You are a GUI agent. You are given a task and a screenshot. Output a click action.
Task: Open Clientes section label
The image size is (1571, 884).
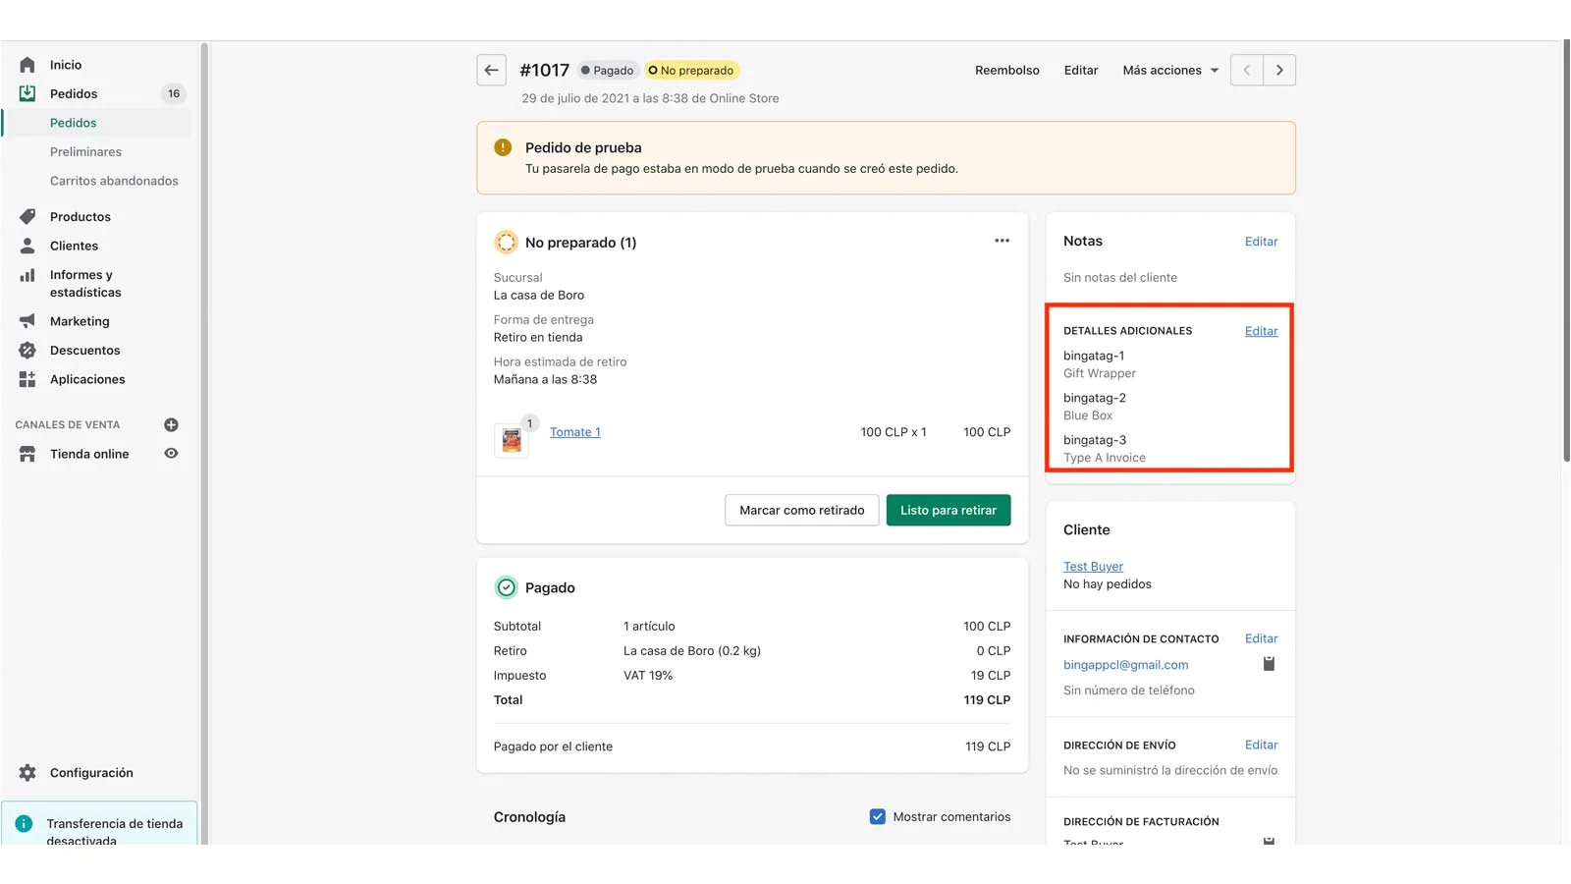coord(74,246)
